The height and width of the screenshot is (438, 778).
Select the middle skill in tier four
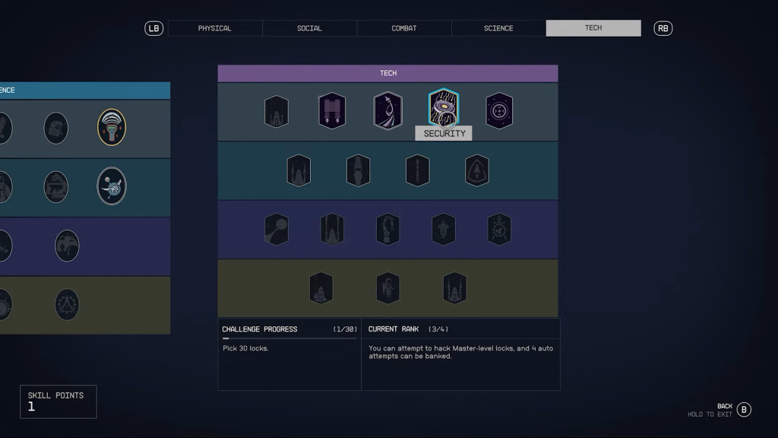[387, 287]
